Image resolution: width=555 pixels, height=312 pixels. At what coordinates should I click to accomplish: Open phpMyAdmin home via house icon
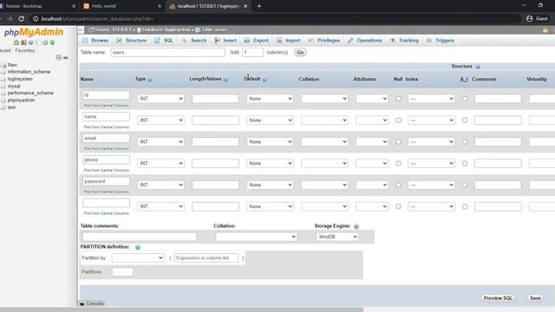click(16, 42)
